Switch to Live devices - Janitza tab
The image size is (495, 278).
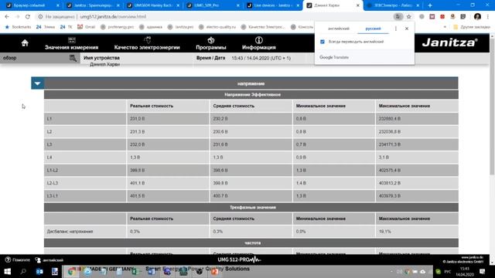pos(273,5)
